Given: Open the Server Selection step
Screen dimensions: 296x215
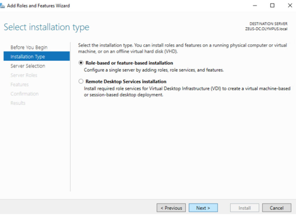Looking at the screenshot, I should (x=28, y=66).
